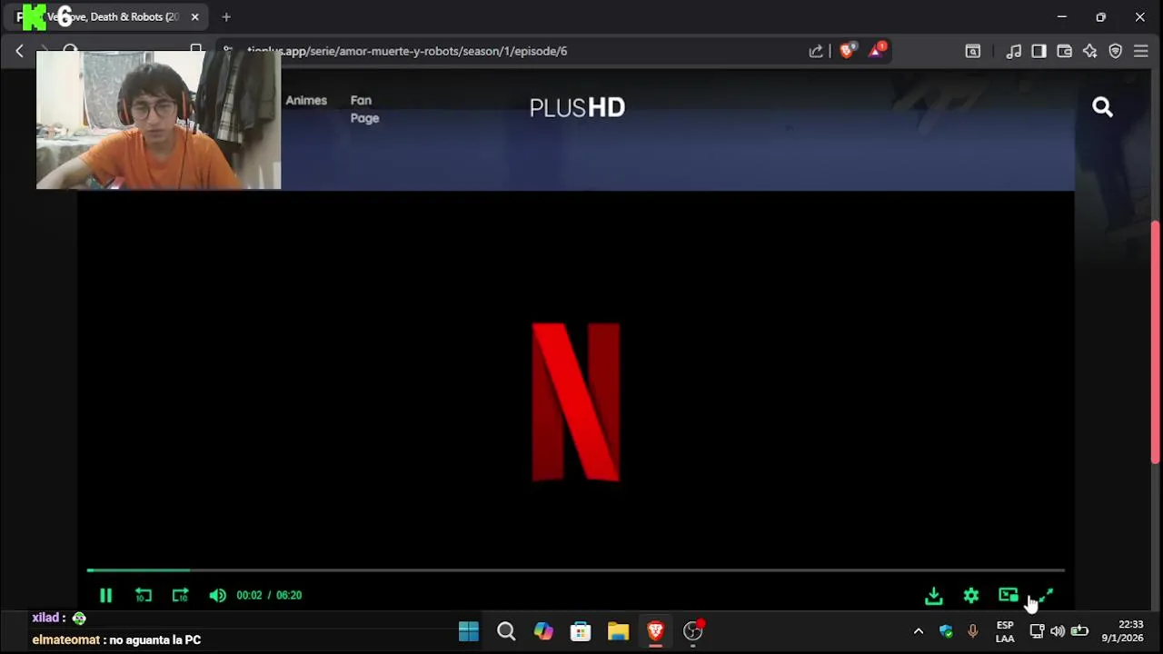1163x654 pixels.
Task: Download the video via player download icon
Action: 934,596
